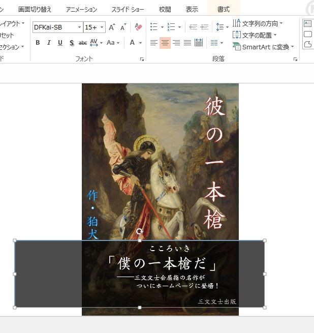Click the line 三文文士会屈指の名作が

pos(170,278)
